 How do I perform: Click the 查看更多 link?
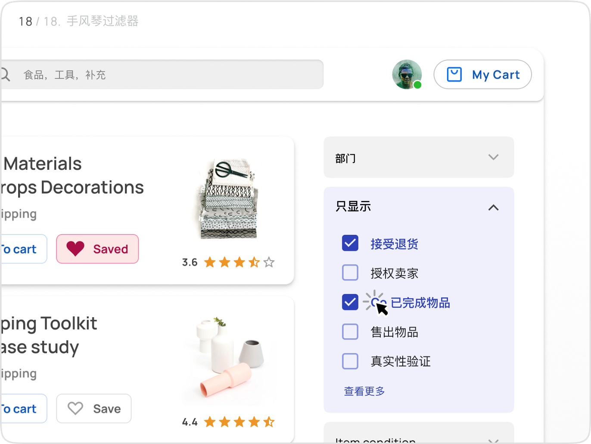[x=364, y=391]
